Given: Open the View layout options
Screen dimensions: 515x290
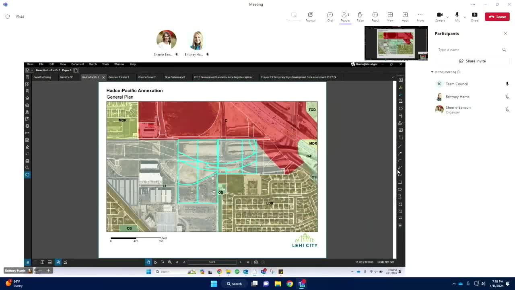Looking at the screenshot, I should click(390, 17).
